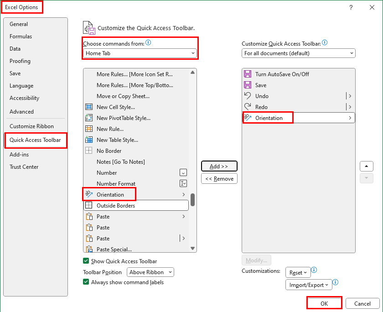Expand Orientation arrow in Quick Access list
The width and height of the screenshot is (383, 312).
tap(350, 118)
